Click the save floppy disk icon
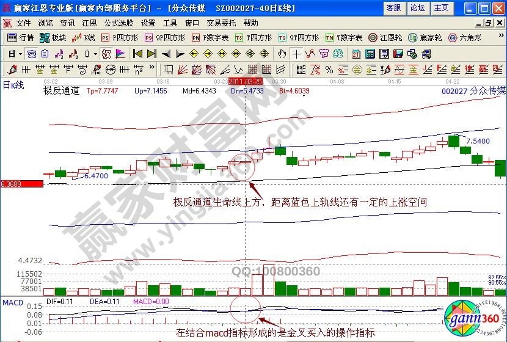507x342 pixels. pyautogui.click(x=398, y=54)
